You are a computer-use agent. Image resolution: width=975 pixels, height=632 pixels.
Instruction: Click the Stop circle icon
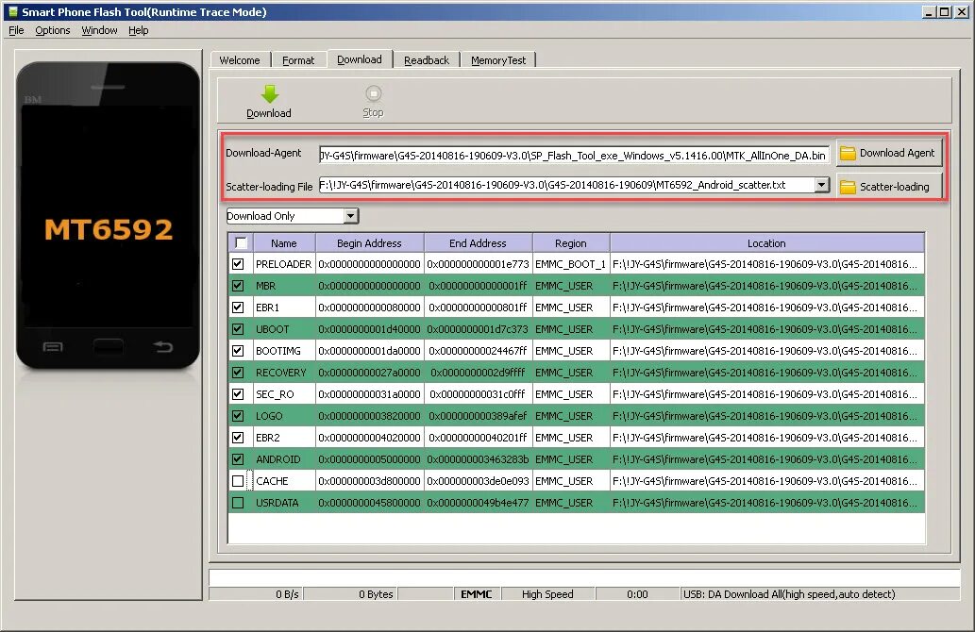pos(373,93)
